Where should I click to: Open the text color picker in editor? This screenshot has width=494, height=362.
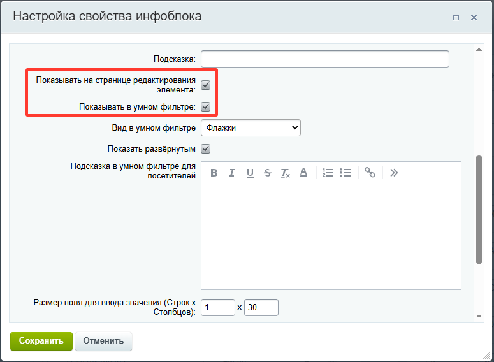pos(303,173)
